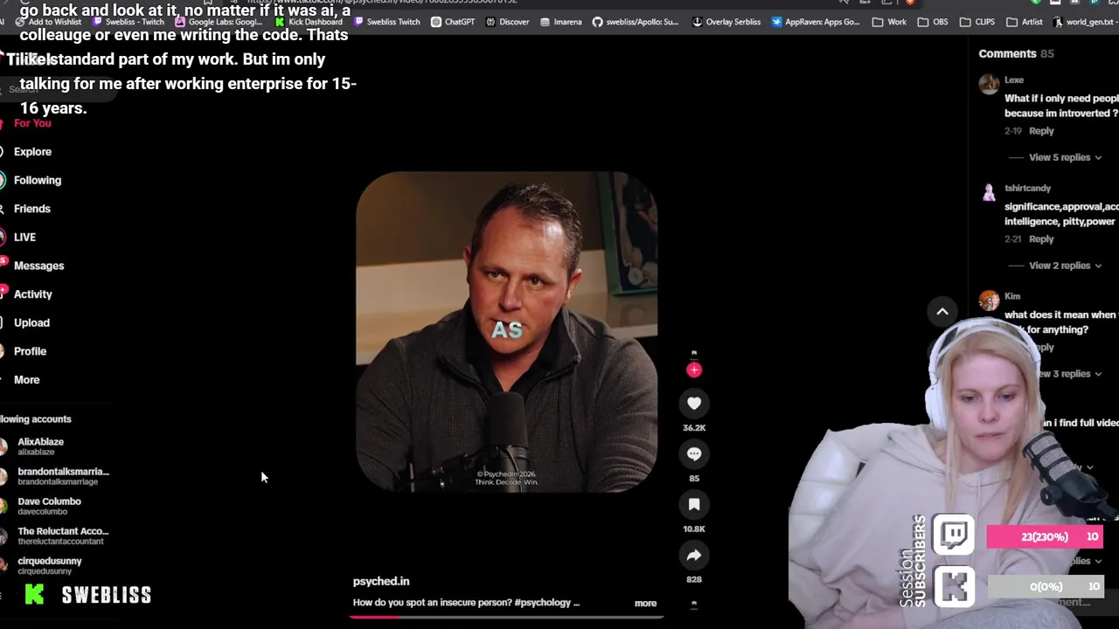Open Messages in the sidebar
Image resolution: width=1119 pixels, height=629 pixels.
pos(38,266)
